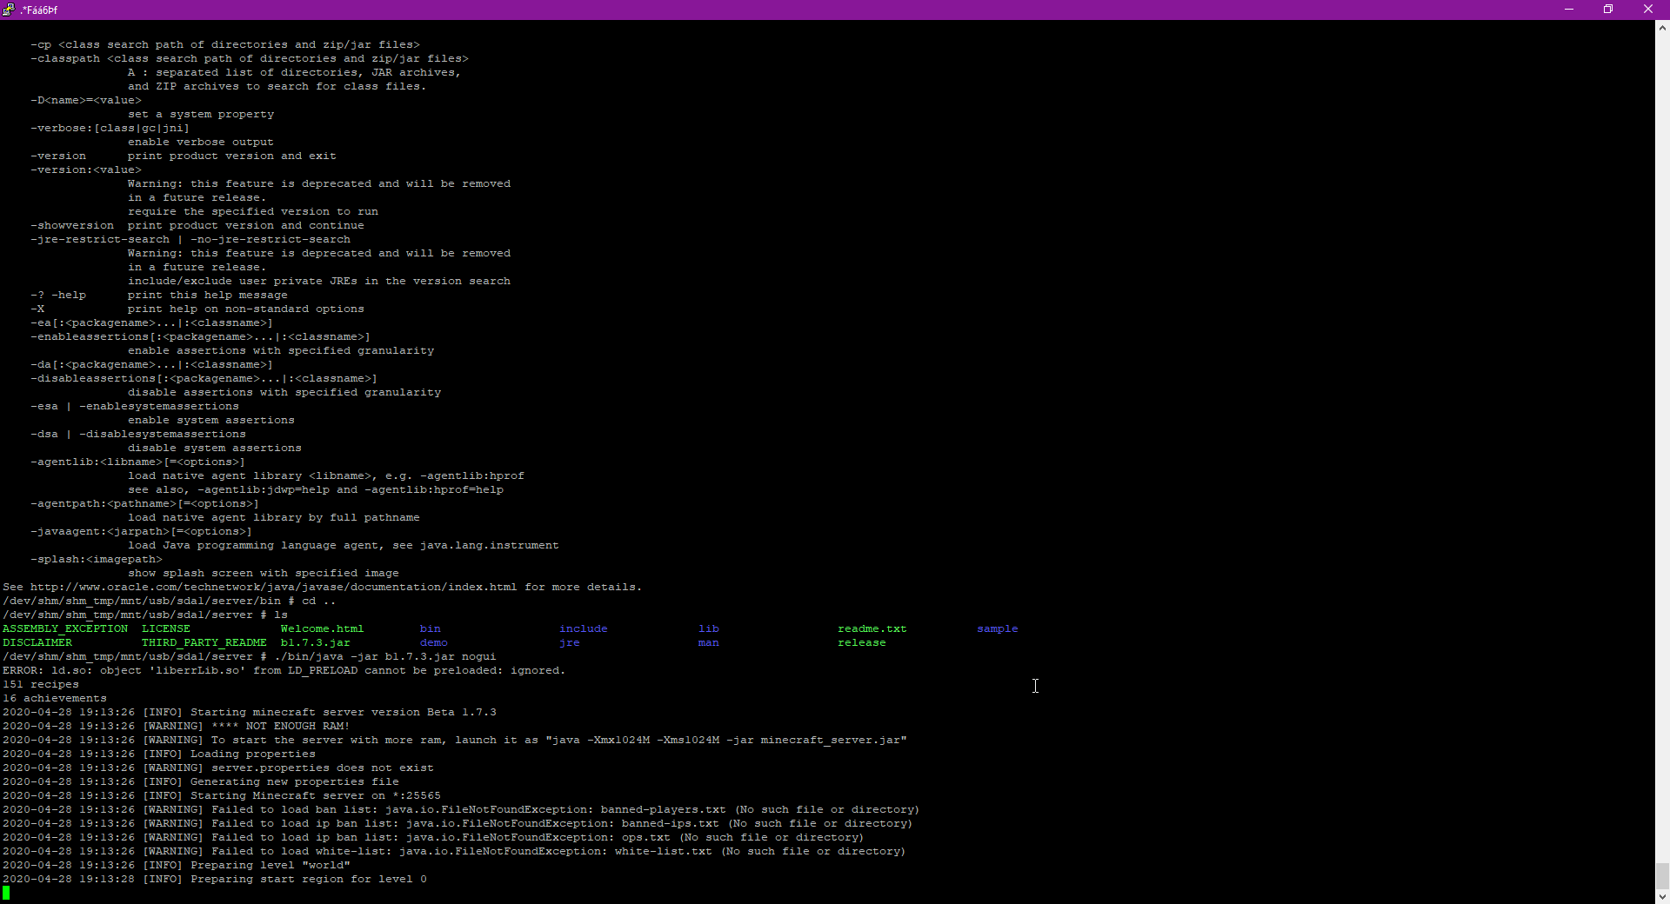
Task: Restore down the terminal window
Action: point(1608,10)
